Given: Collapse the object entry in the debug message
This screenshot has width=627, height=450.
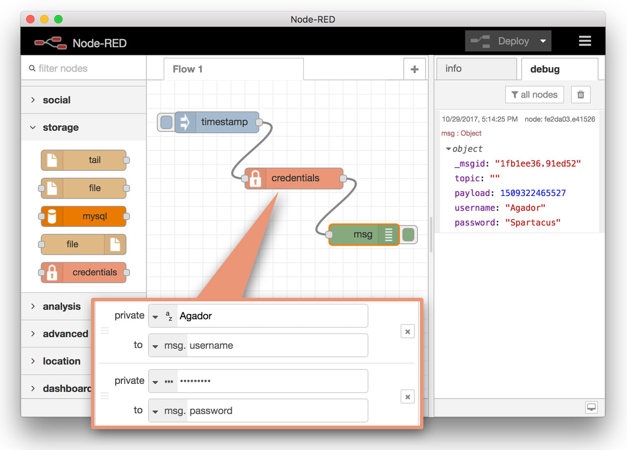Looking at the screenshot, I should (449, 149).
